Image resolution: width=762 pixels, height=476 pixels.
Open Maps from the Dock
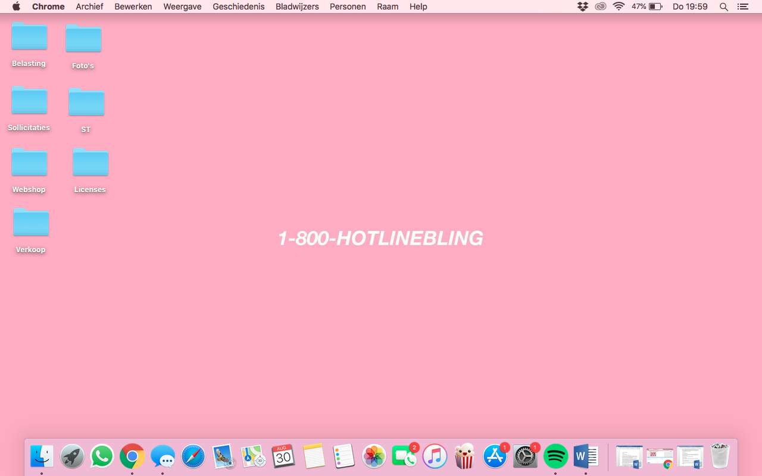[x=253, y=456]
